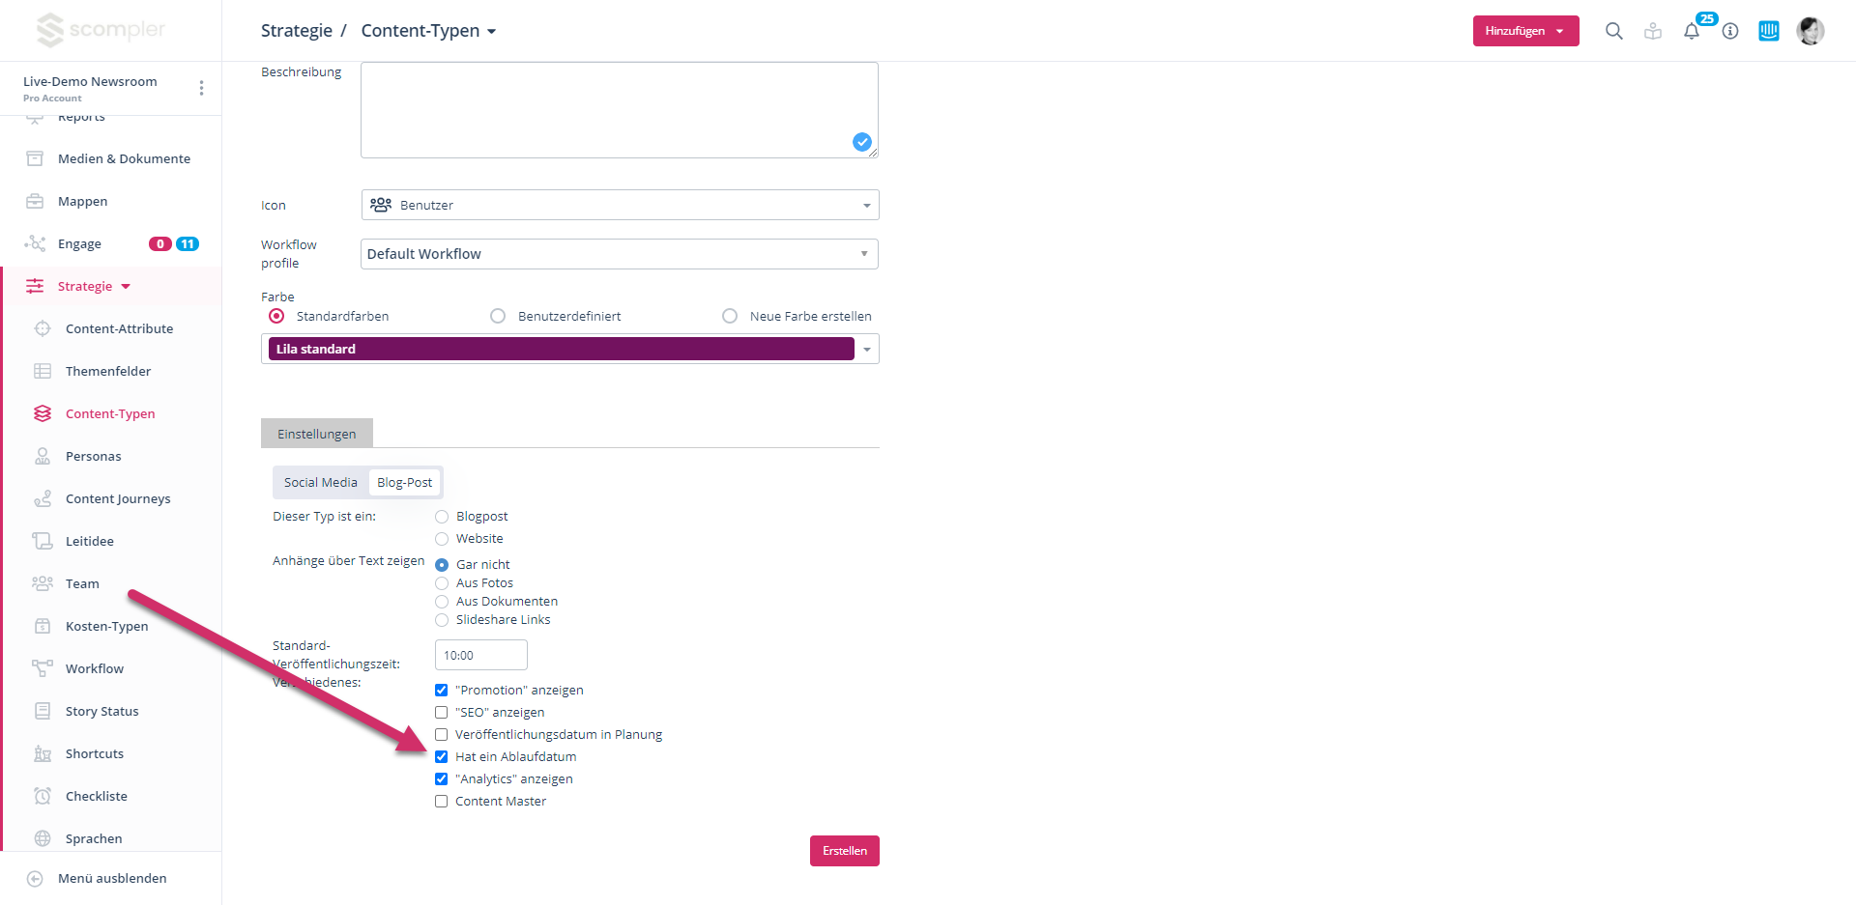Uncheck the "Hat ein Ablaufdatum" checkbox
Viewport: 1856px width, 905px height.
pos(442,757)
